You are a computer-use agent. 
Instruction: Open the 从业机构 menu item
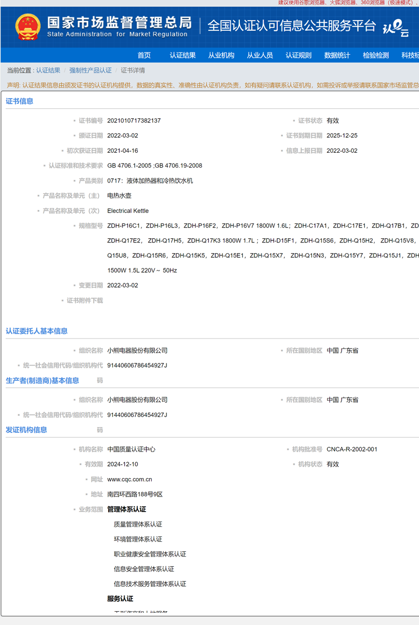[221, 55]
